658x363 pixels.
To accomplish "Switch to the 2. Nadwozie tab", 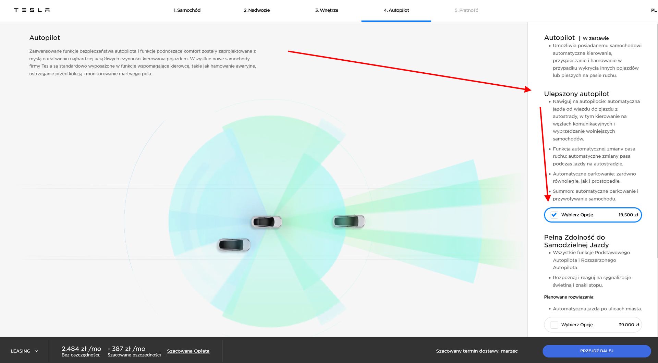I will [257, 10].
